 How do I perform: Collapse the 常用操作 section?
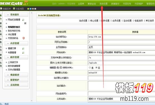[16, 15]
